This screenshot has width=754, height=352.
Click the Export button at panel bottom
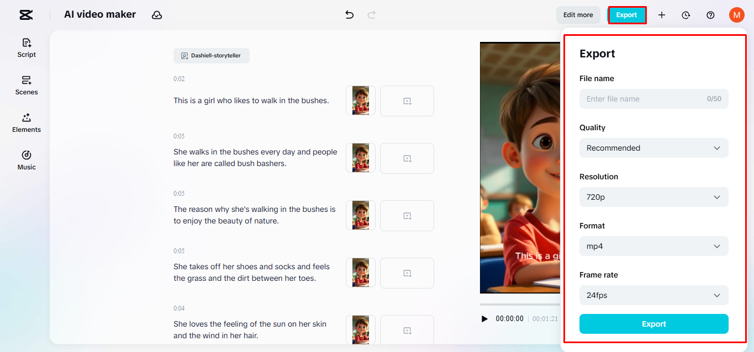click(x=654, y=324)
